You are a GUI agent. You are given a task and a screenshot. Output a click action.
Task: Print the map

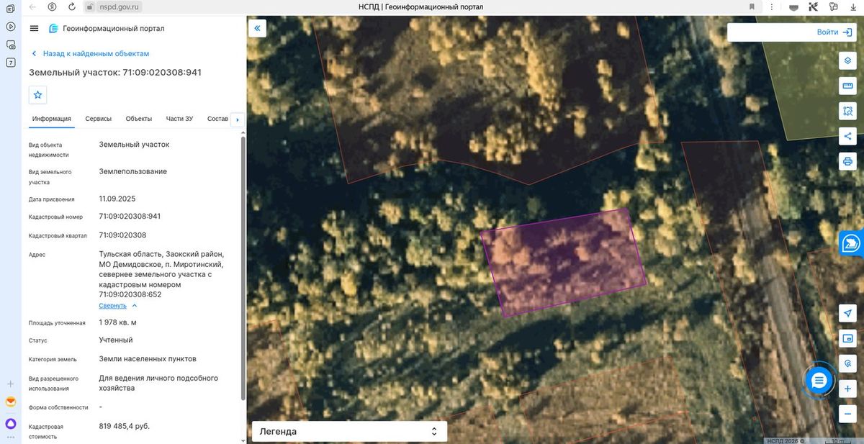[847, 161]
